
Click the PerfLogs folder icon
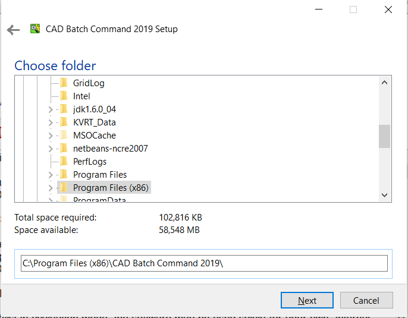tap(64, 162)
